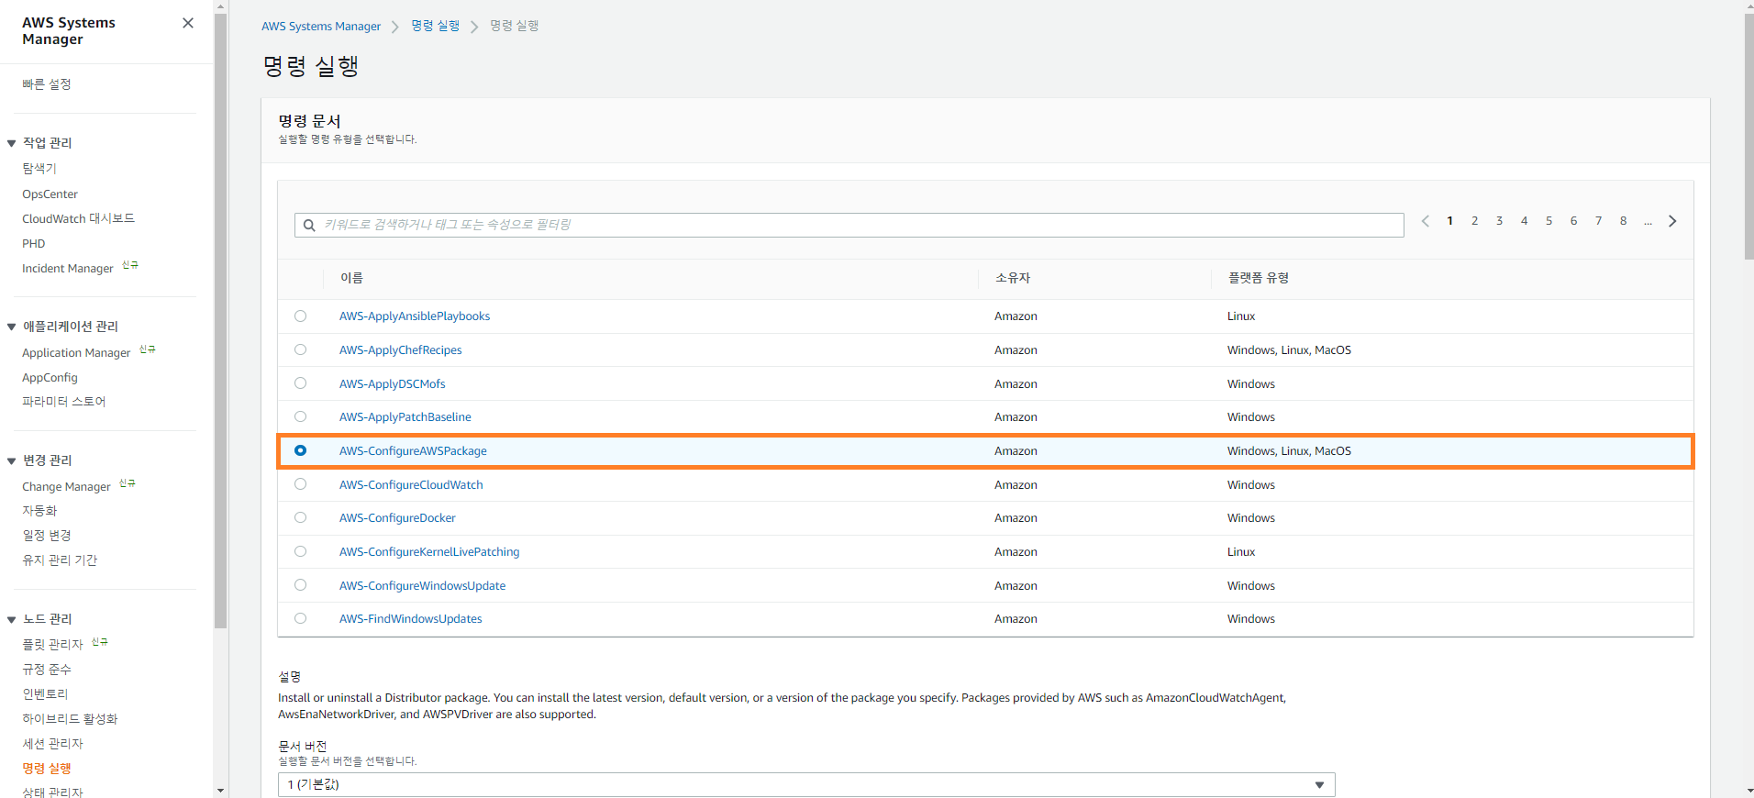Select AWS-ConfigureAWSPackage radio button

300,450
